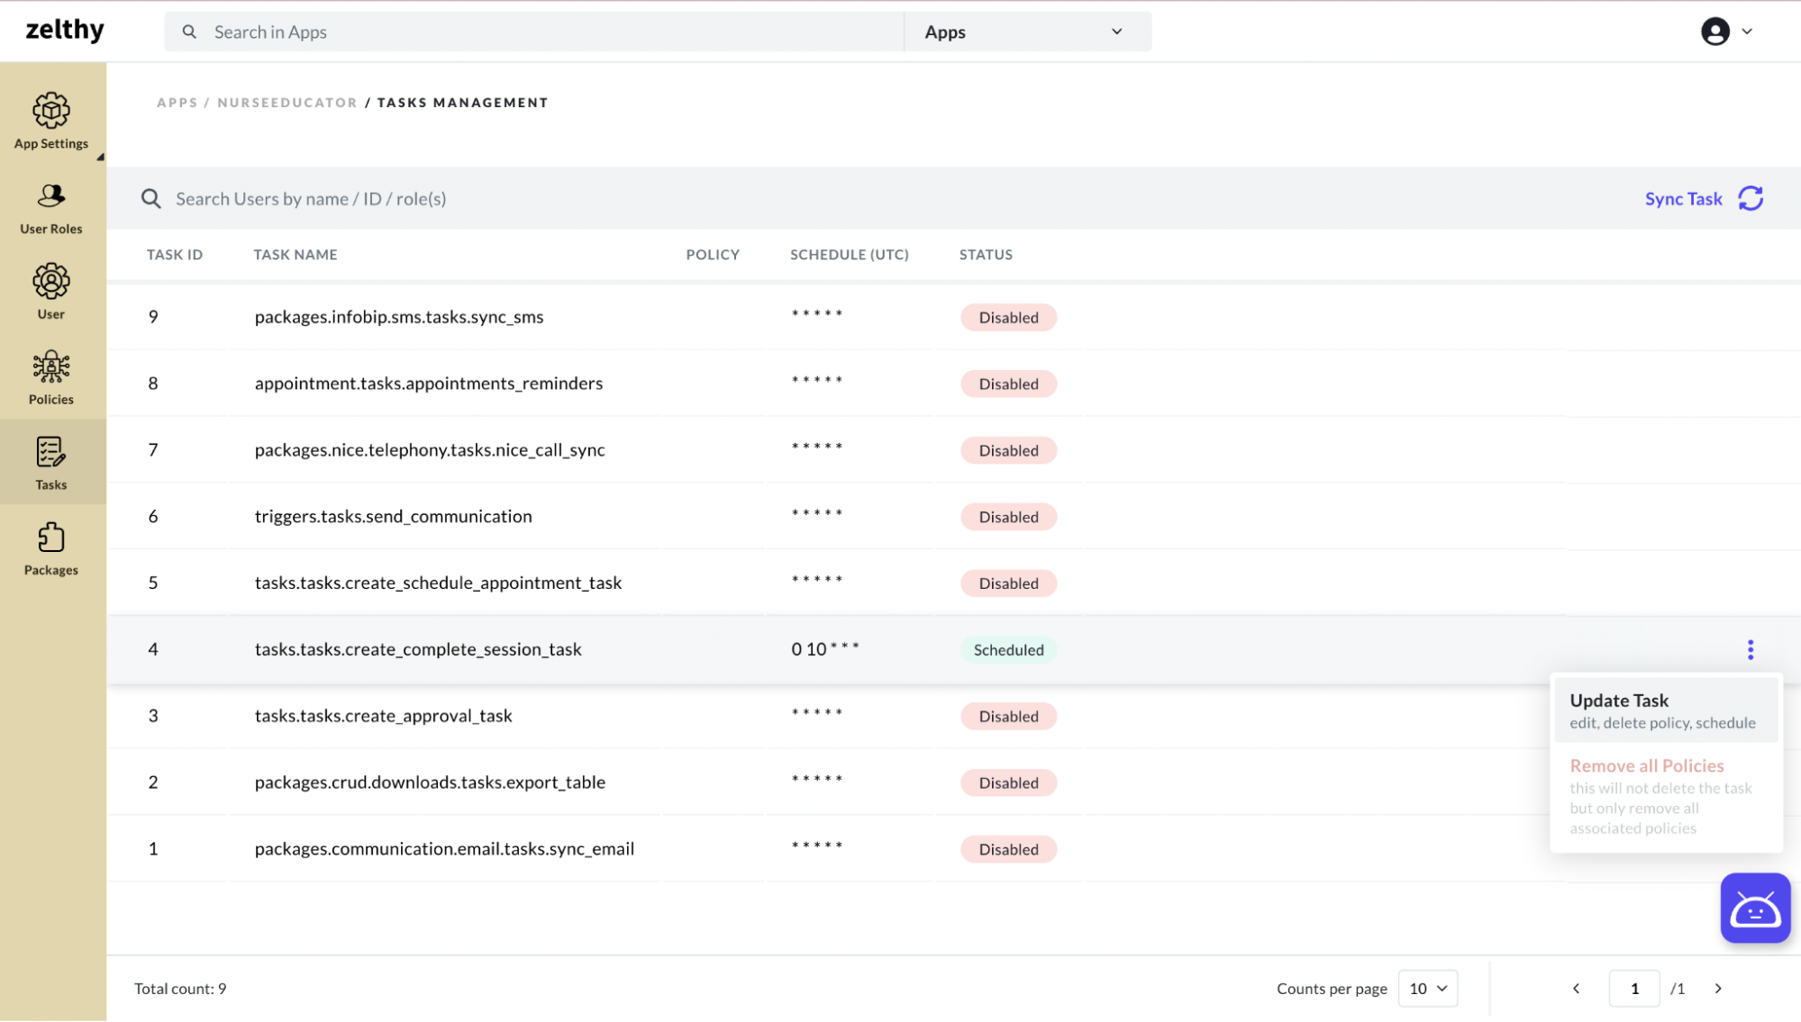Click the task search magnifier icon
The height and width of the screenshot is (1022, 1801).
click(x=151, y=198)
